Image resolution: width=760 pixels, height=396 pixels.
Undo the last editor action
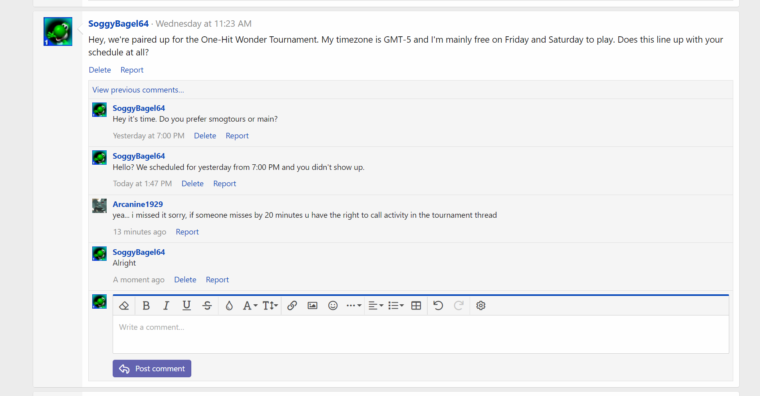(x=438, y=305)
